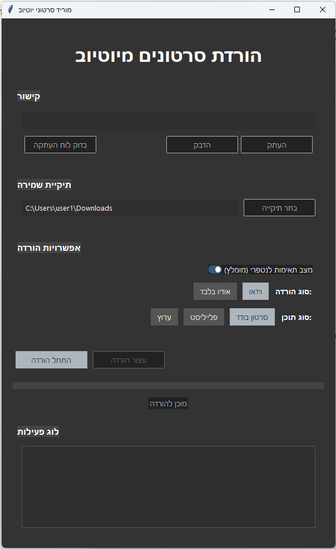The width and height of the screenshot is (336, 549).
Task: Select אודיו בלבד download type
Action: [x=215, y=291]
